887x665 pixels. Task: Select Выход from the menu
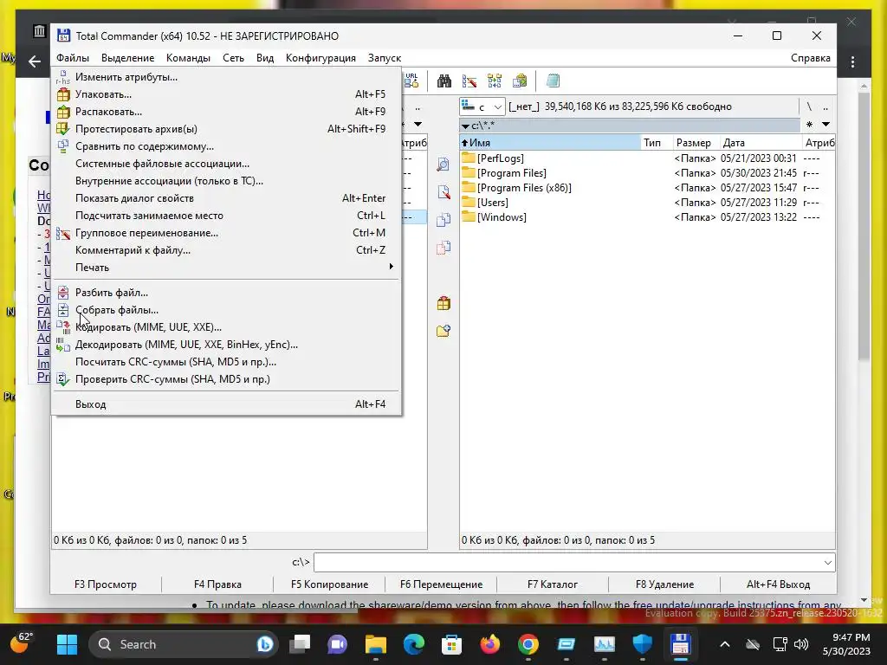pos(226,404)
